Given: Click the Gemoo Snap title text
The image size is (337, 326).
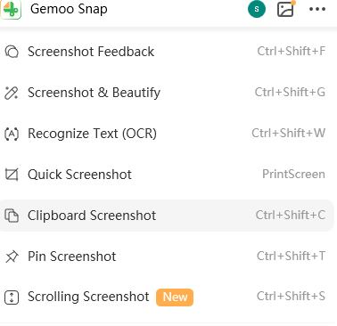Looking at the screenshot, I should 69,9.
